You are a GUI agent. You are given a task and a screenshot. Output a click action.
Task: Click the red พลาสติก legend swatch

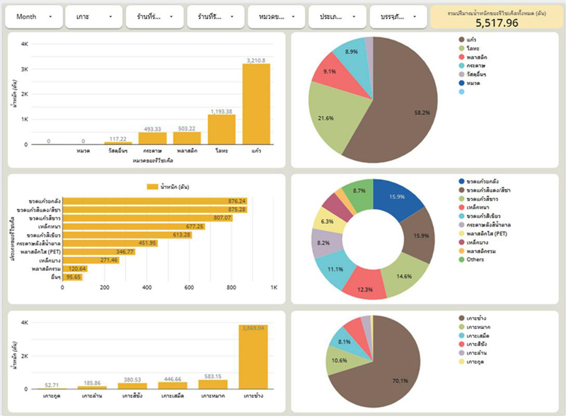coord(461,56)
